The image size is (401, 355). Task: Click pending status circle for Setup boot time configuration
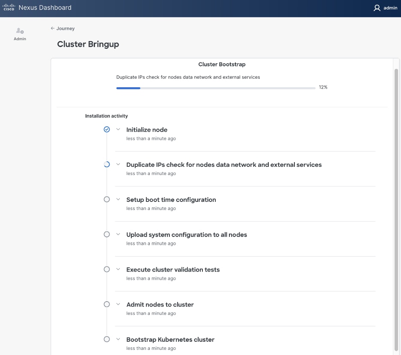[107, 199]
